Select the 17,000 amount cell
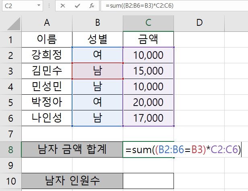The image size is (248, 191). [x=148, y=118]
